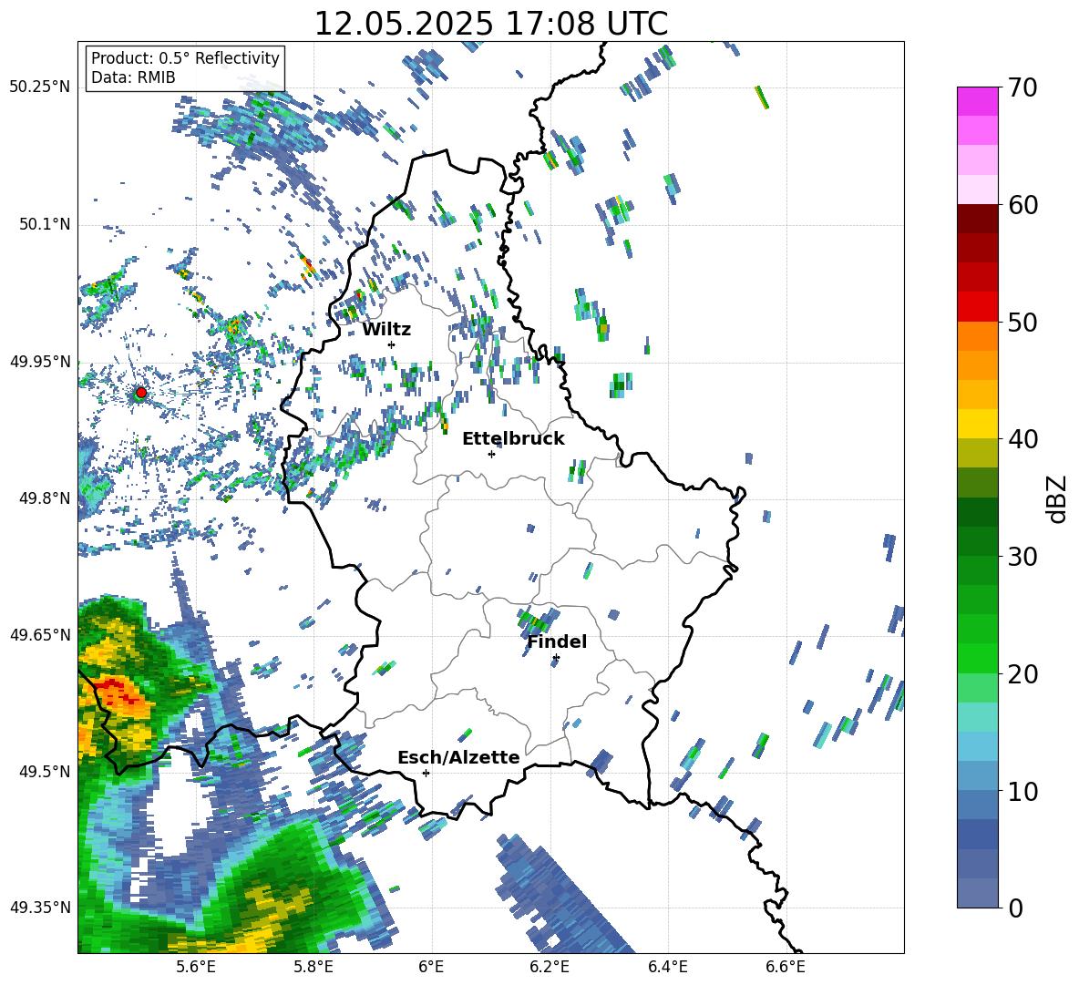1079x985 pixels.
Task: Click the 49.65°N latitude label
Action: [40, 635]
